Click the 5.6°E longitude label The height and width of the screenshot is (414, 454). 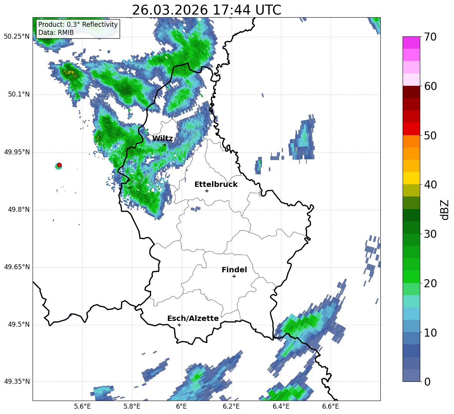click(82, 406)
